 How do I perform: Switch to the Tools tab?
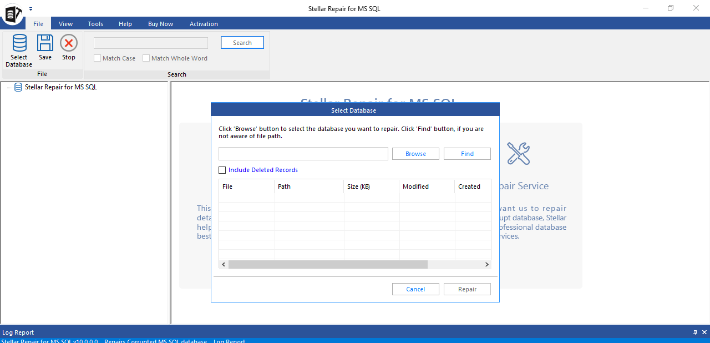(95, 24)
